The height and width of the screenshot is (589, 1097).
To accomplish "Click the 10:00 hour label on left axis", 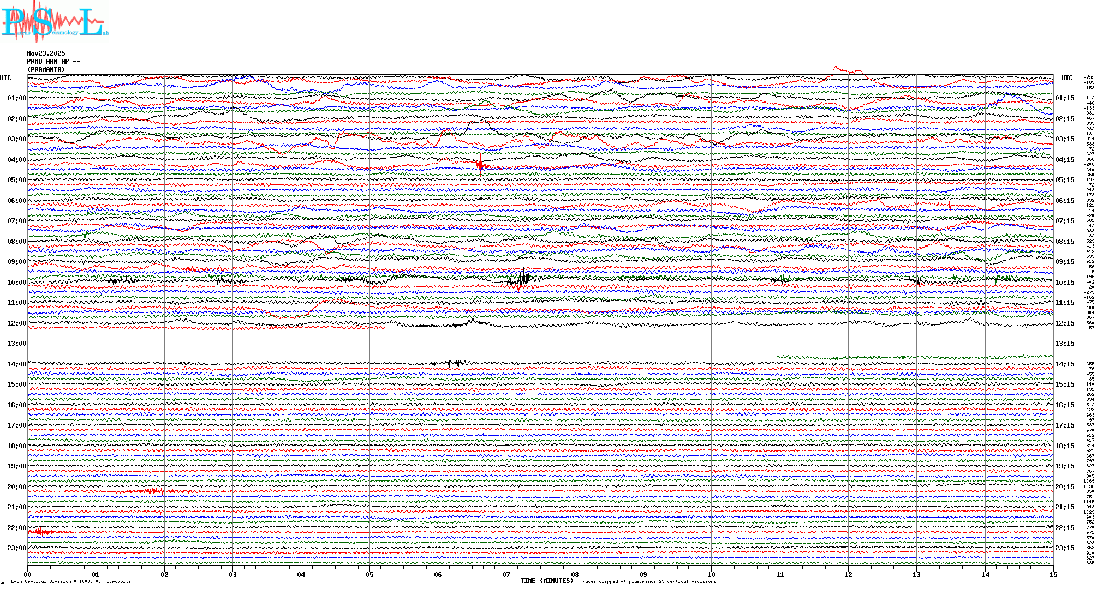I will click(x=16, y=283).
